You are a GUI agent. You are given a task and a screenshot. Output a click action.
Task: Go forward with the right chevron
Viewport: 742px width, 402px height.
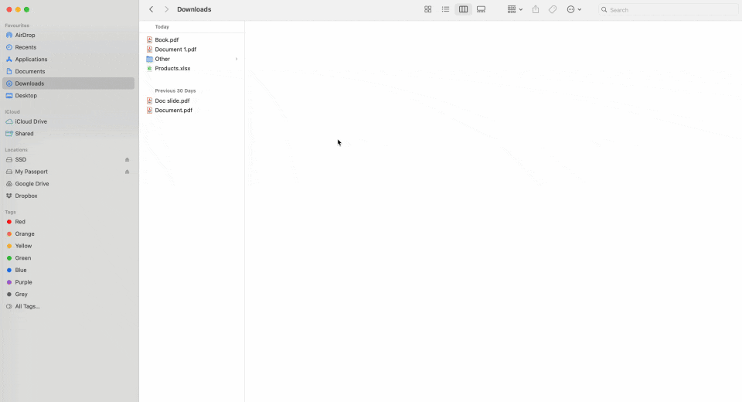point(167,9)
